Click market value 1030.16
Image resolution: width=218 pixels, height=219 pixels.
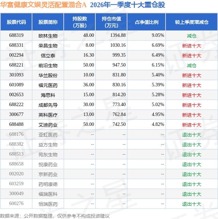pyautogui.click(x=118, y=45)
